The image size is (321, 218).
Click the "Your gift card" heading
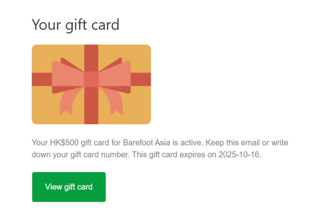pyautogui.click(x=76, y=25)
